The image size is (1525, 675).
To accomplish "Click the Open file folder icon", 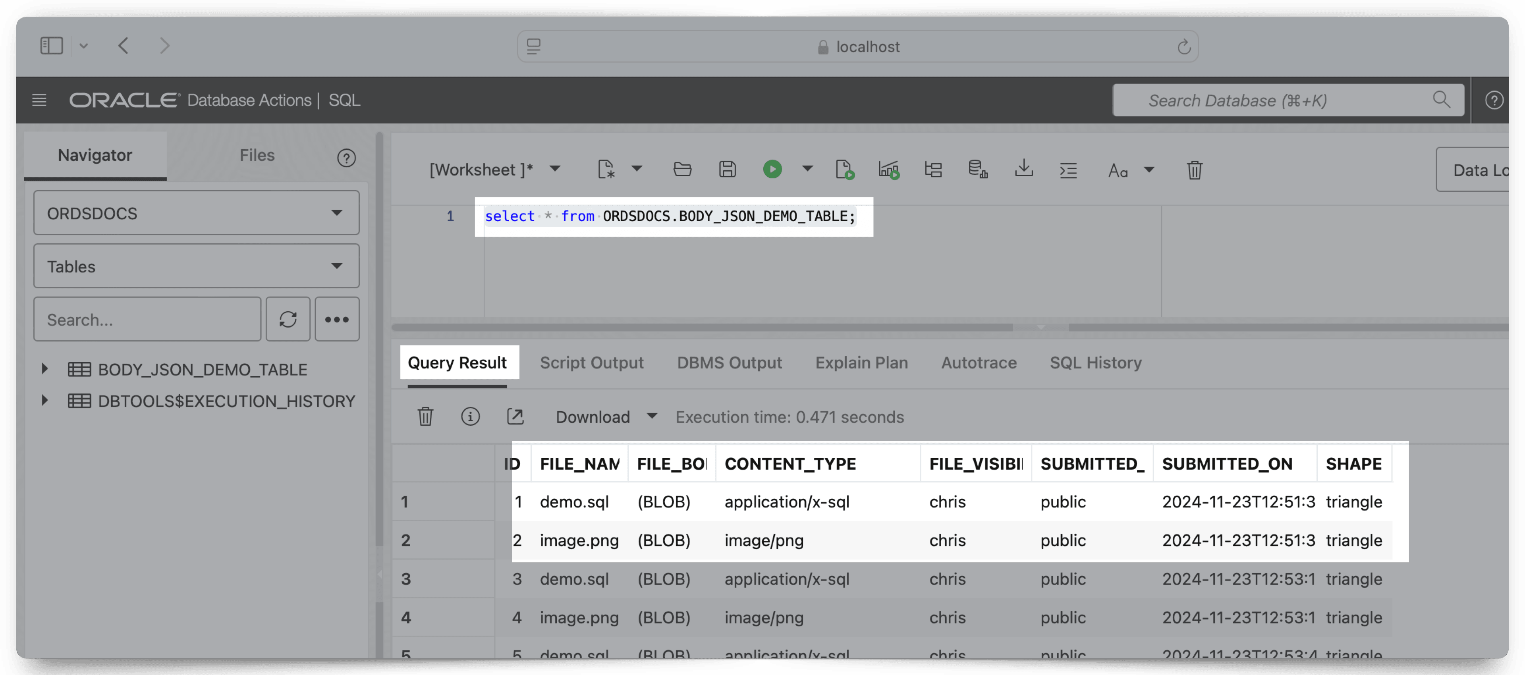I will pyautogui.click(x=682, y=170).
